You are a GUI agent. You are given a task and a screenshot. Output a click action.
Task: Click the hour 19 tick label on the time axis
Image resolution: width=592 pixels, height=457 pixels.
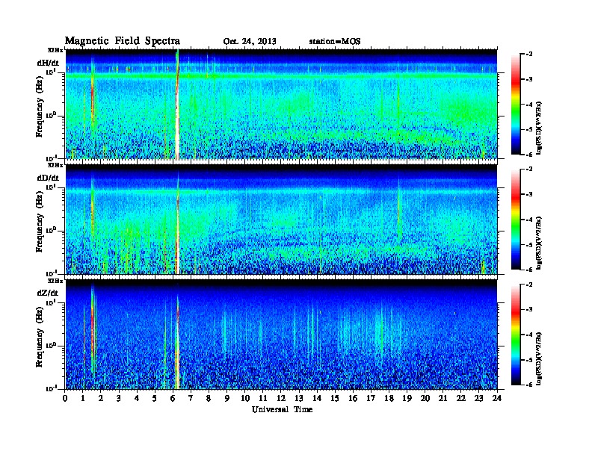407,399
